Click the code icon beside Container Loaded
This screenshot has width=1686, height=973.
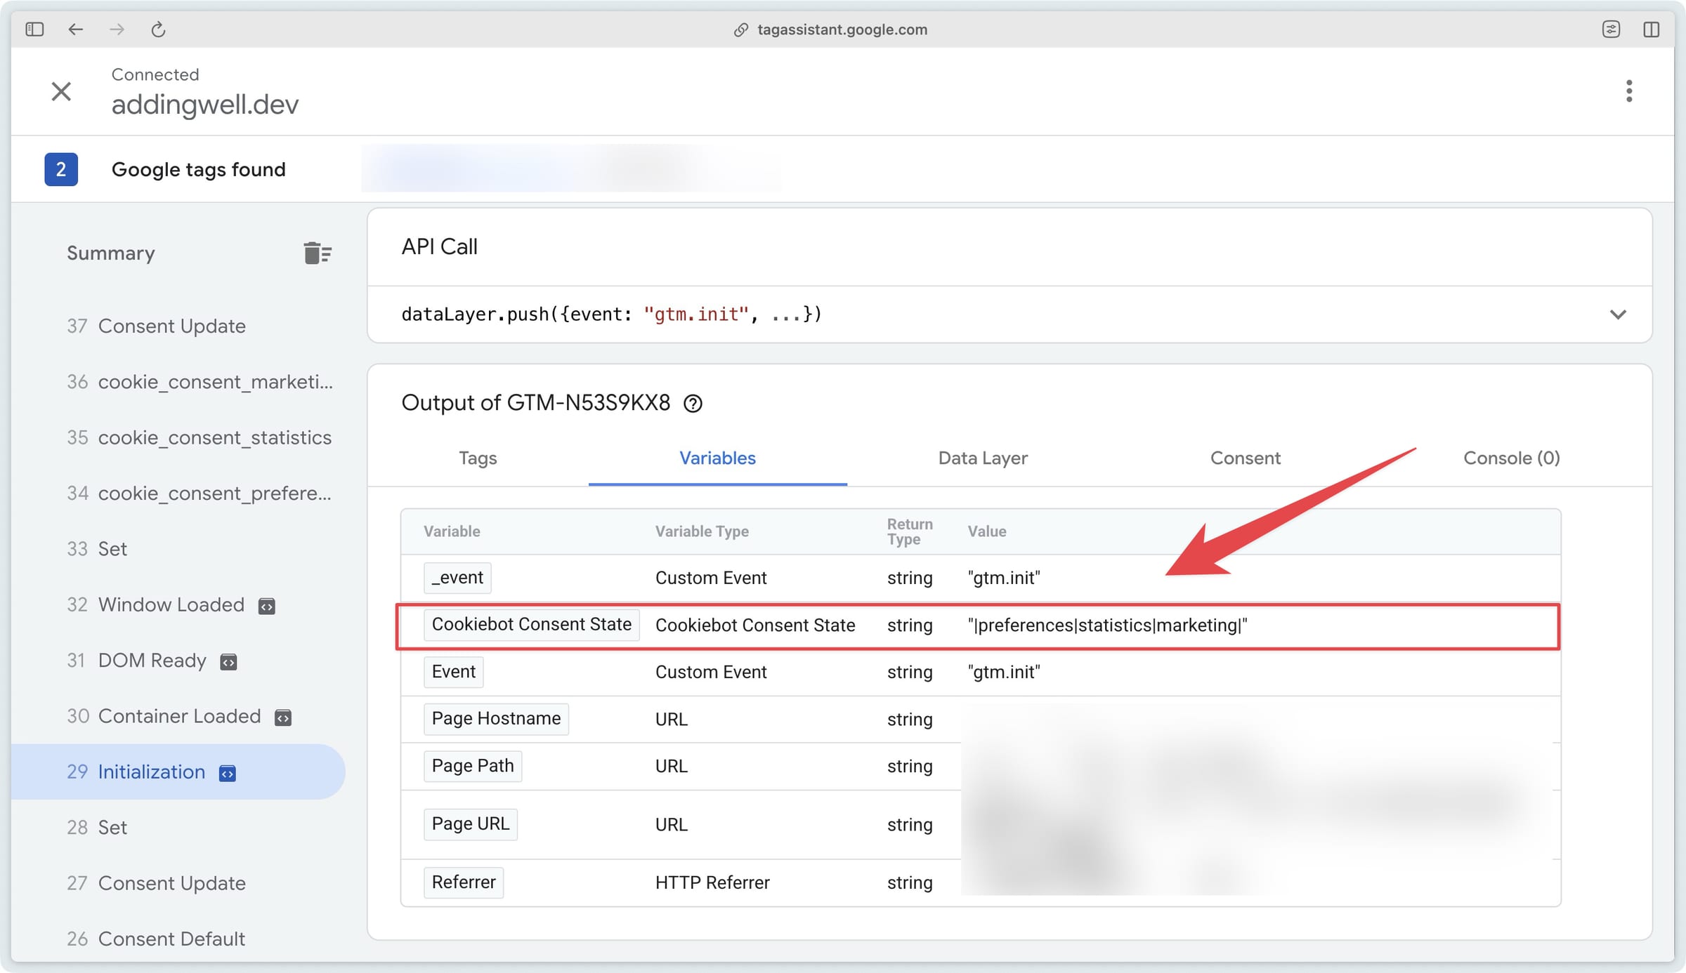pyautogui.click(x=282, y=717)
